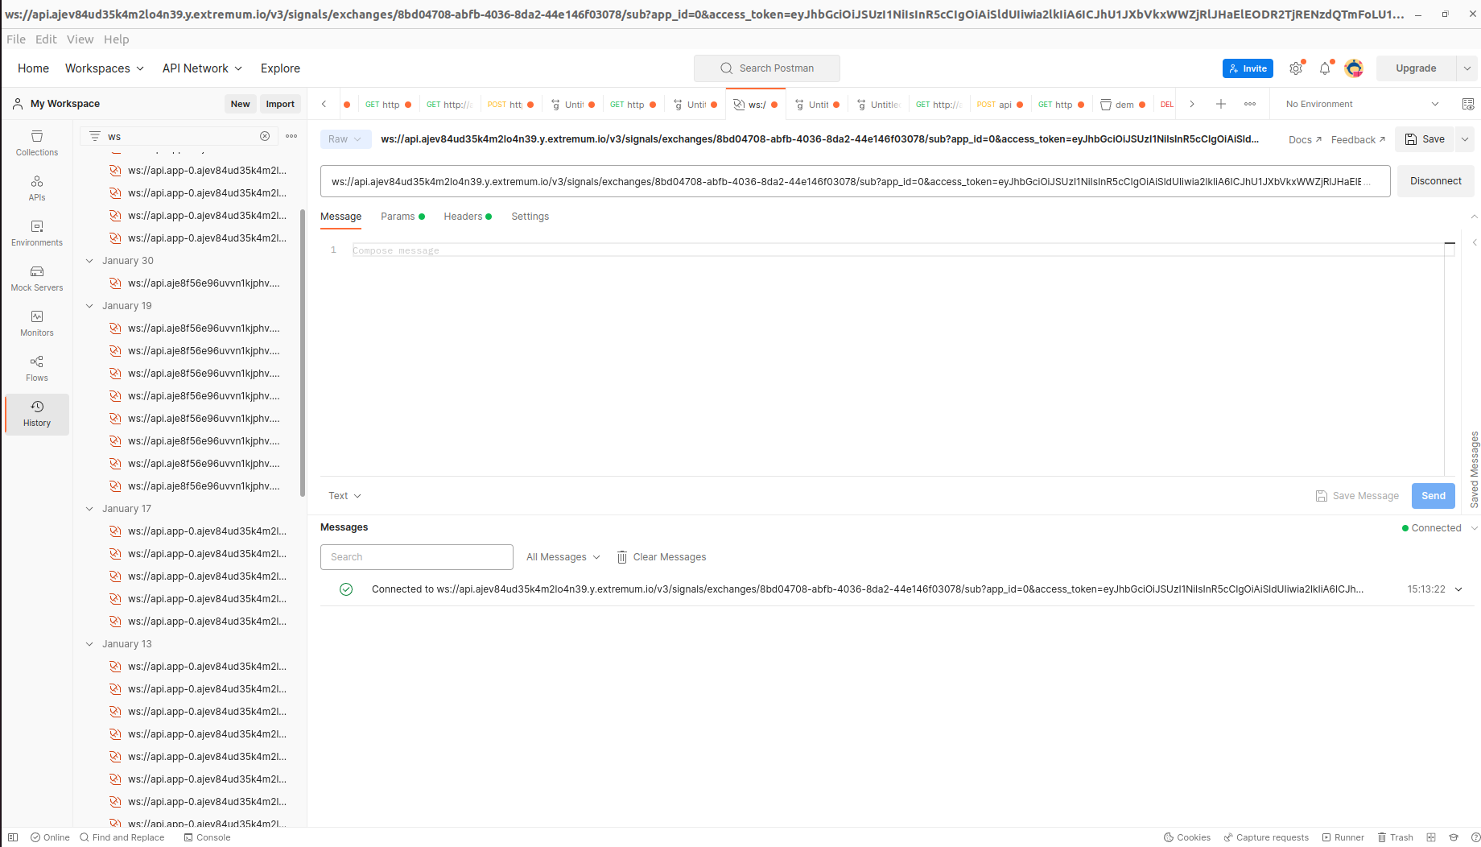Open the Postman Console
Viewport: 1481px width, 847px height.
click(x=207, y=837)
